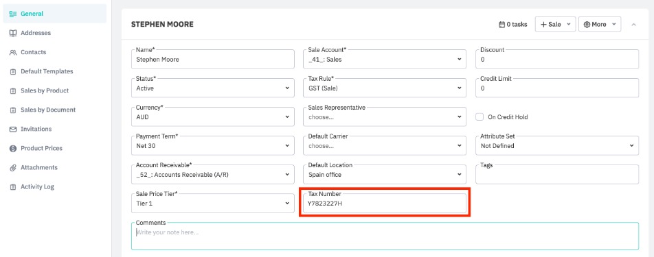Viewport: 654px width, 257px height.
Task: Enable the On Credit Hold checkbox
Action: point(480,117)
